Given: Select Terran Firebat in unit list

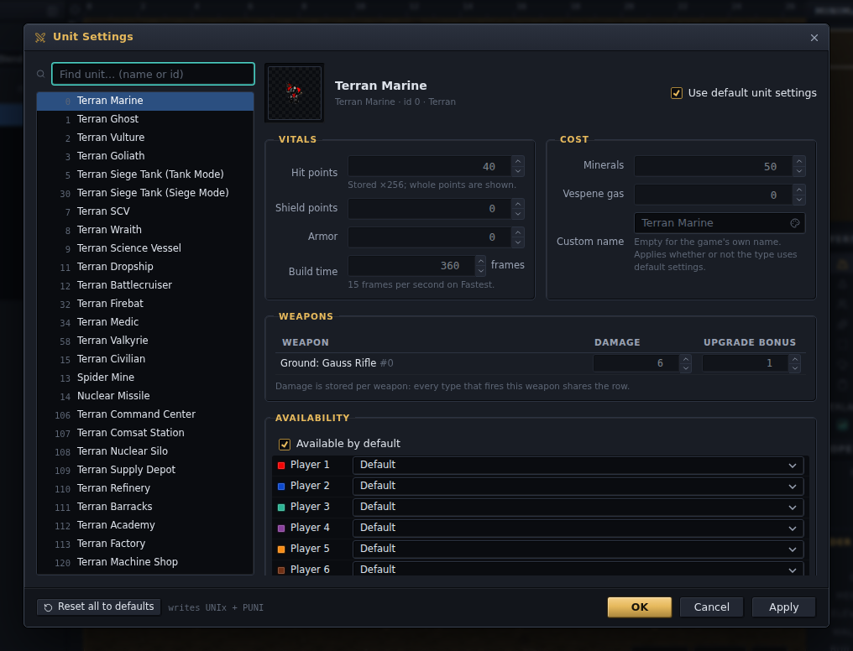Looking at the screenshot, I should (x=145, y=304).
